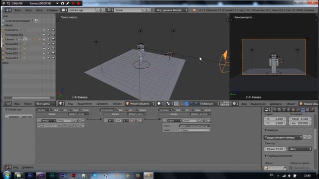
Task: Click Добавить актуатор button
Action: 200,114
